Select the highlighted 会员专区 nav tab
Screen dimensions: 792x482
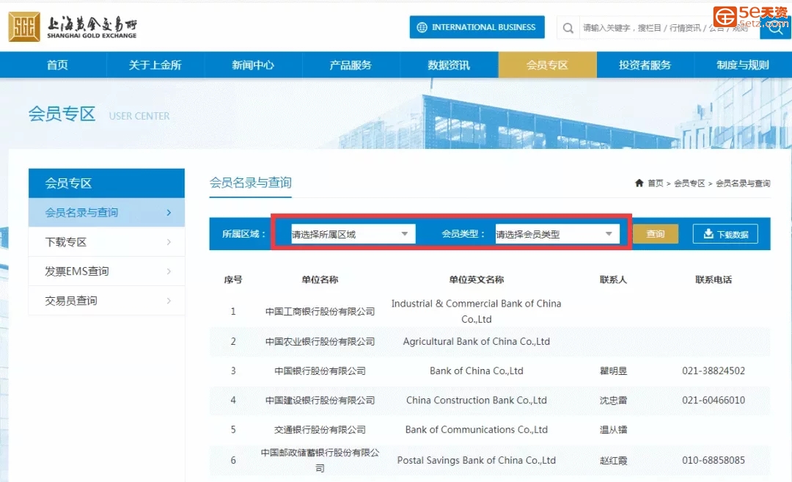coord(547,65)
